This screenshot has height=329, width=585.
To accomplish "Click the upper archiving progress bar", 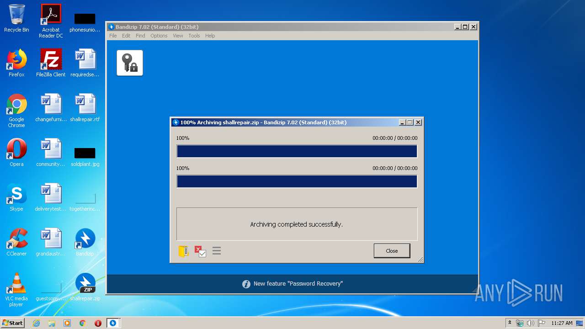I will pyautogui.click(x=297, y=151).
